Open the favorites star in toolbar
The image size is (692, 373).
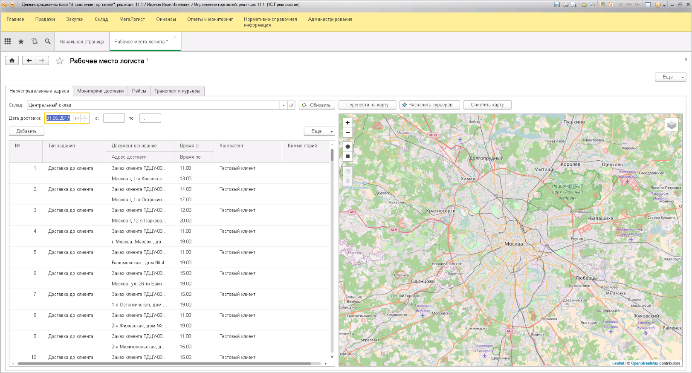coord(21,41)
